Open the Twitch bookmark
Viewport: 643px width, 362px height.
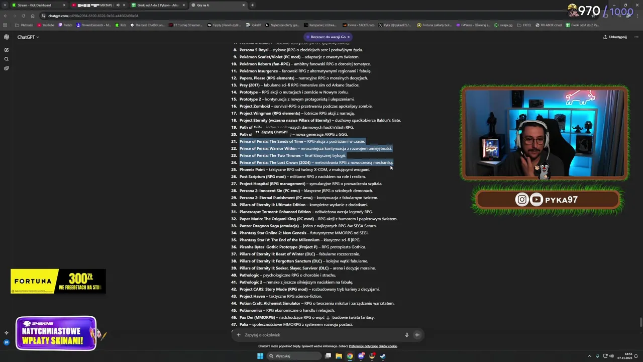(65, 25)
